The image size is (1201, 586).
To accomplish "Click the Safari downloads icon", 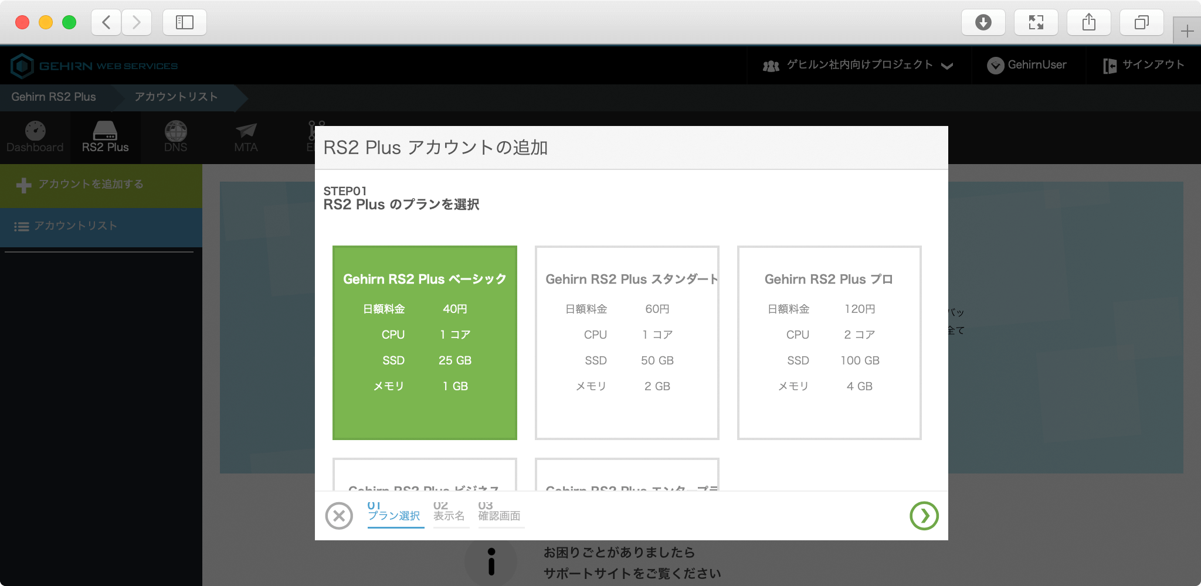I will 983,22.
